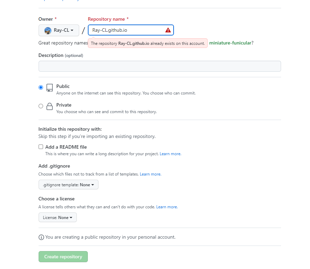Select the Public visibility radio button
This screenshot has height=269, width=310.
(x=41, y=88)
